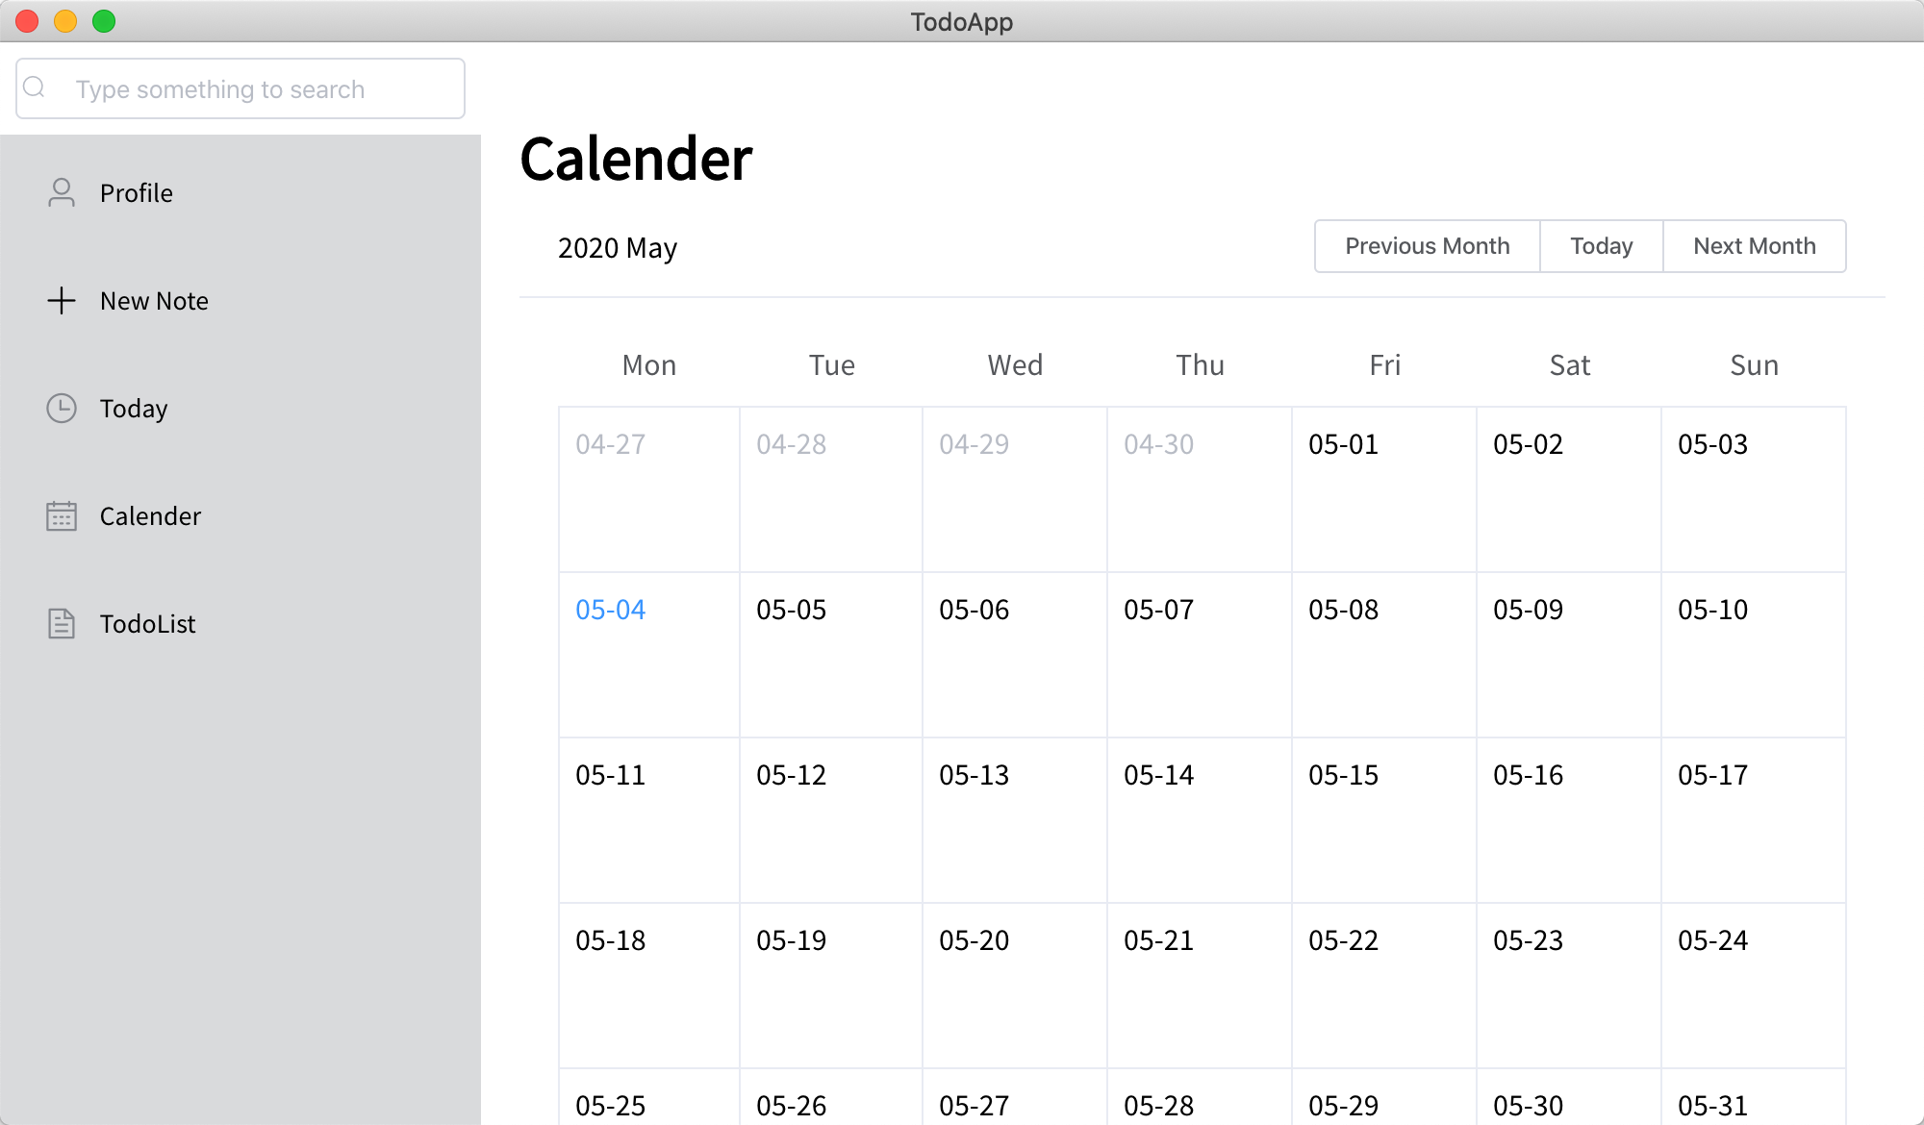Click the document icon beside TodoList

coord(62,624)
